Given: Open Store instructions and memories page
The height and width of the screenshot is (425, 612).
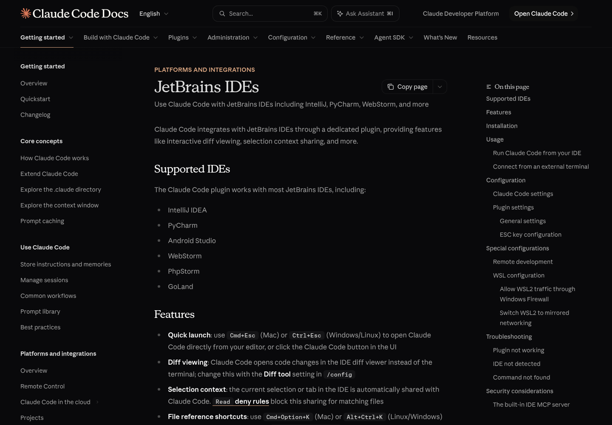Looking at the screenshot, I should (x=65, y=264).
